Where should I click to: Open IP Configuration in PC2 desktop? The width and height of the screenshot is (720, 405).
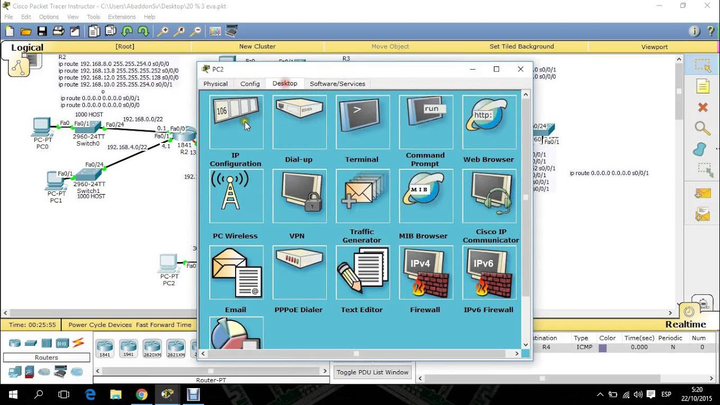click(x=236, y=122)
